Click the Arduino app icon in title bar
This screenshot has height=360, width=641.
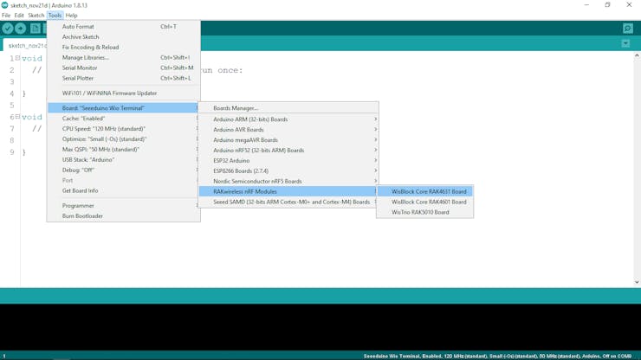[5, 5]
